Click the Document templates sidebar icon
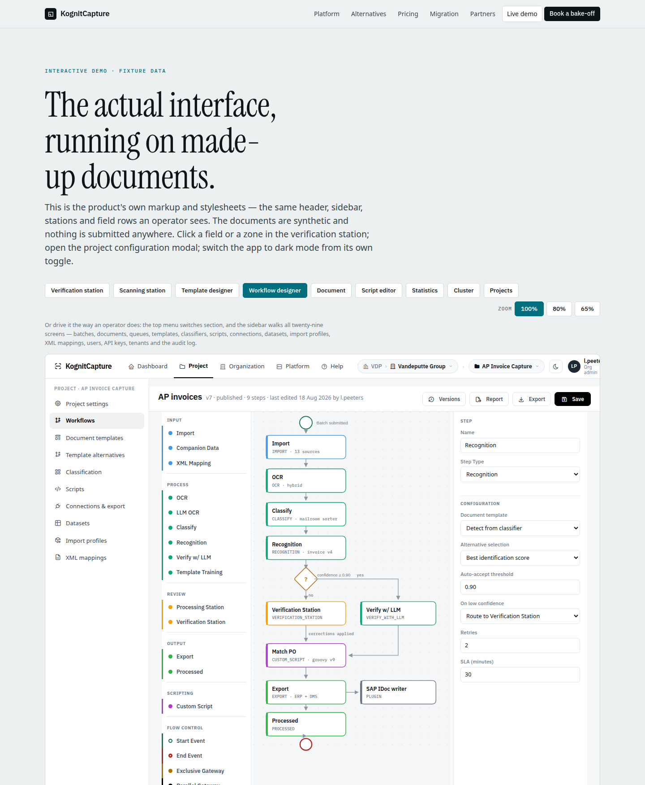This screenshot has width=645, height=785. tap(58, 438)
